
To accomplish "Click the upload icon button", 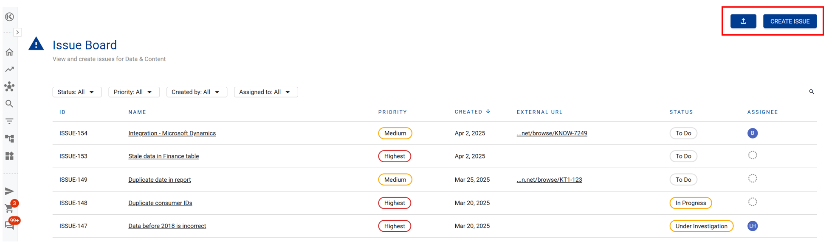I will tap(743, 21).
